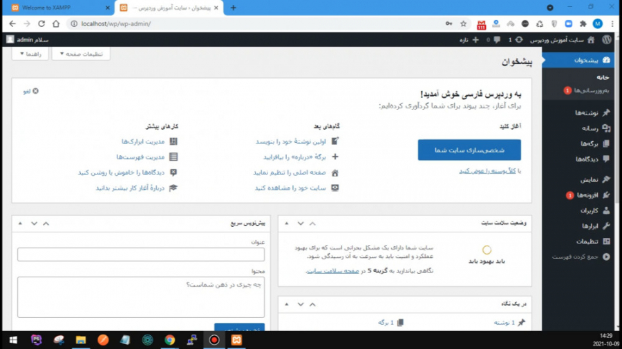Move Site Health widget down
This screenshot has height=349, width=622.
click(301, 223)
